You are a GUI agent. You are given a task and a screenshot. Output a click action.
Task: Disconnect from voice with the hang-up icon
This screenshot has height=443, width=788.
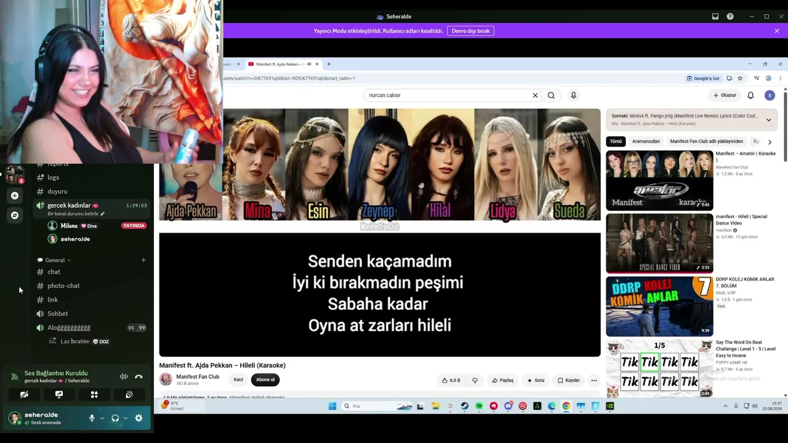tap(139, 377)
